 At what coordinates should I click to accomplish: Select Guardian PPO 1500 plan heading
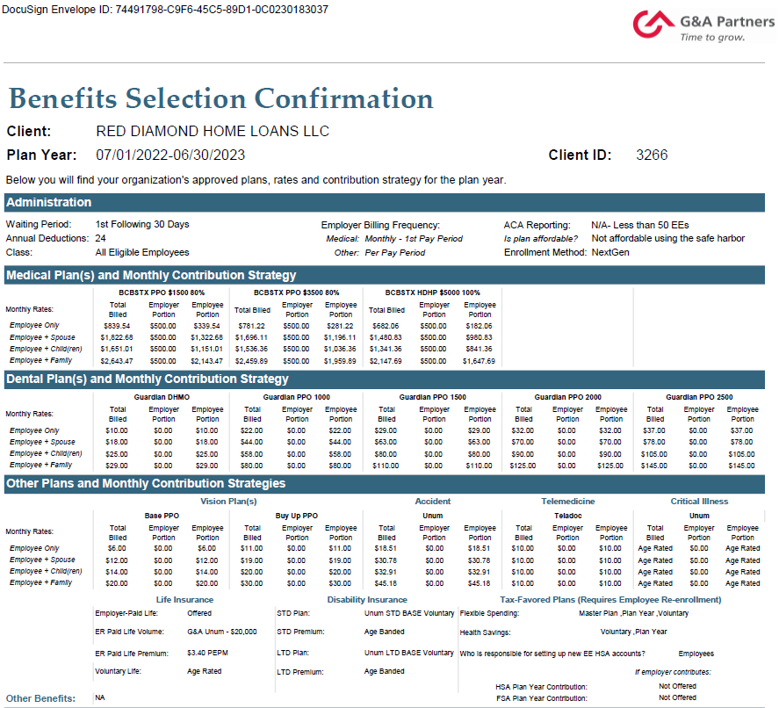point(432,397)
